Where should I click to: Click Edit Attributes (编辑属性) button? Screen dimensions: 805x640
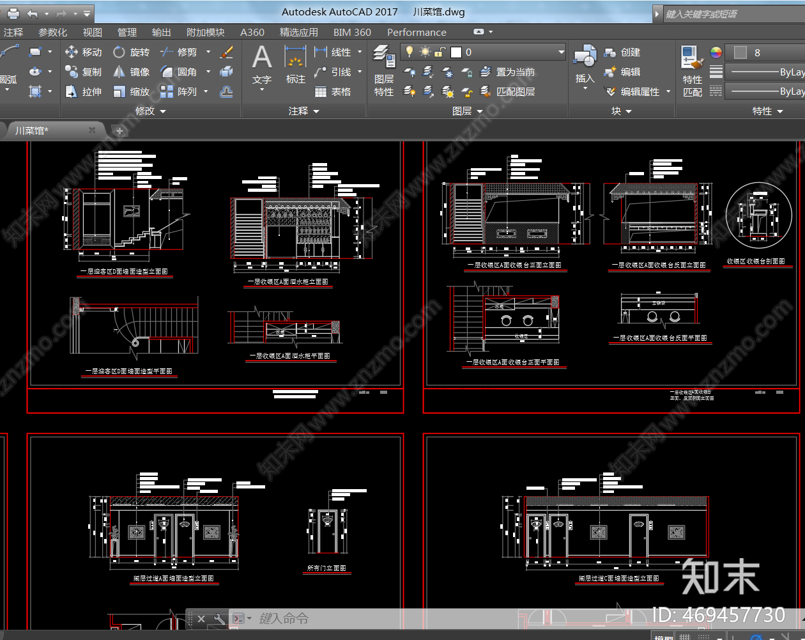[x=632, y=92]
